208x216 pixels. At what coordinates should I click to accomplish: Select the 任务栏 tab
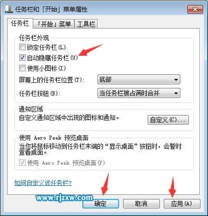point(20,23)
